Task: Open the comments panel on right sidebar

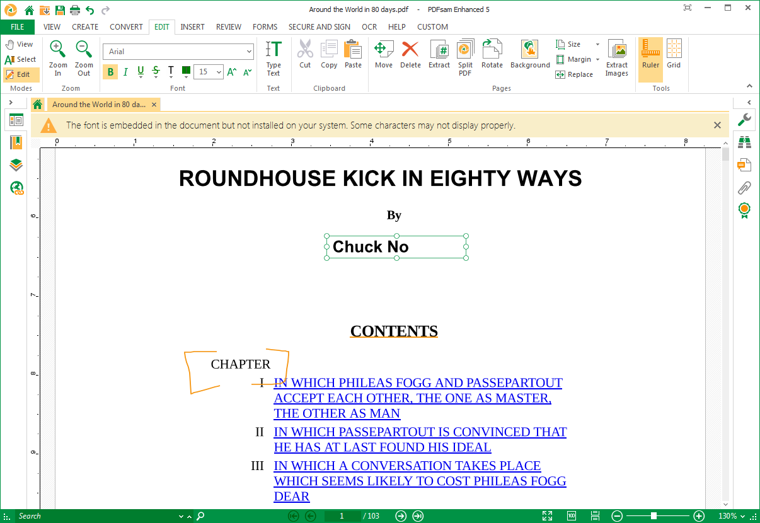Action: pos(744,165)
